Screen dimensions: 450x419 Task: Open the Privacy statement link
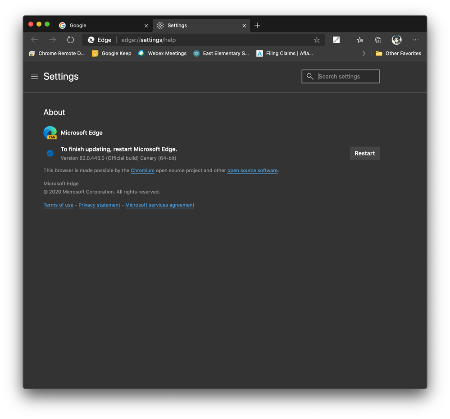(99, 205)
